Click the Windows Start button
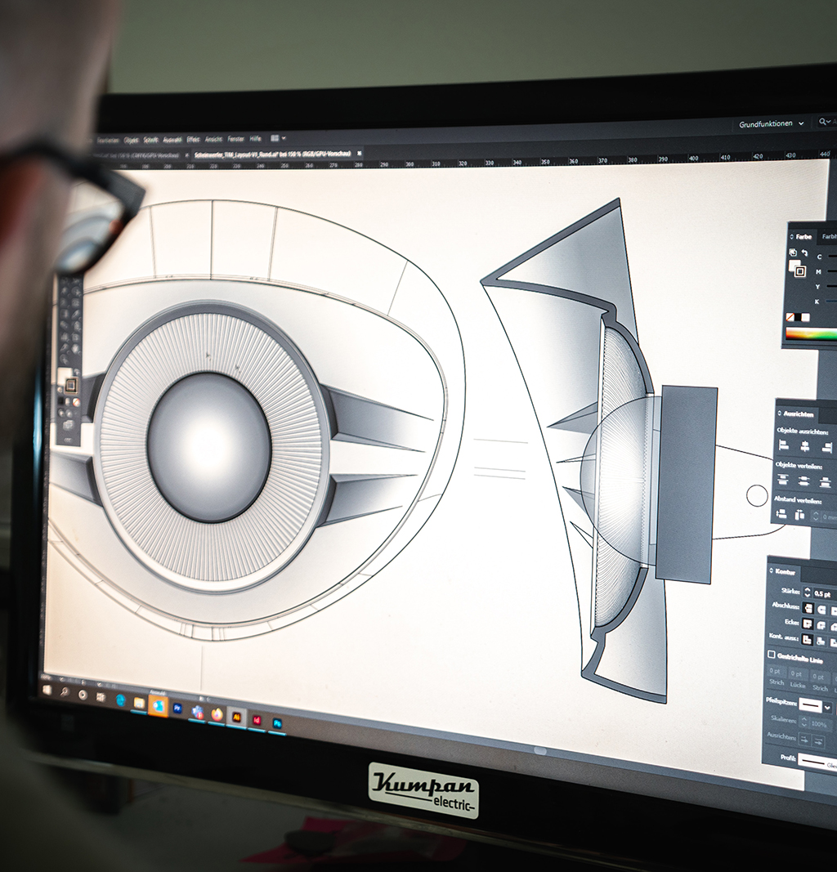The height and width of the screenshot is (872, 837). point(47,690)
